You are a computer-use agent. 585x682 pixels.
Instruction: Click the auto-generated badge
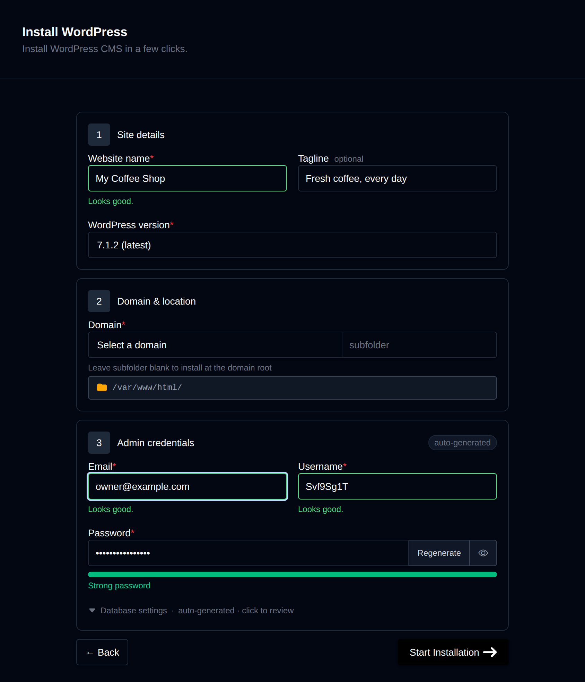pyautogui.click(x=462, y=443)
